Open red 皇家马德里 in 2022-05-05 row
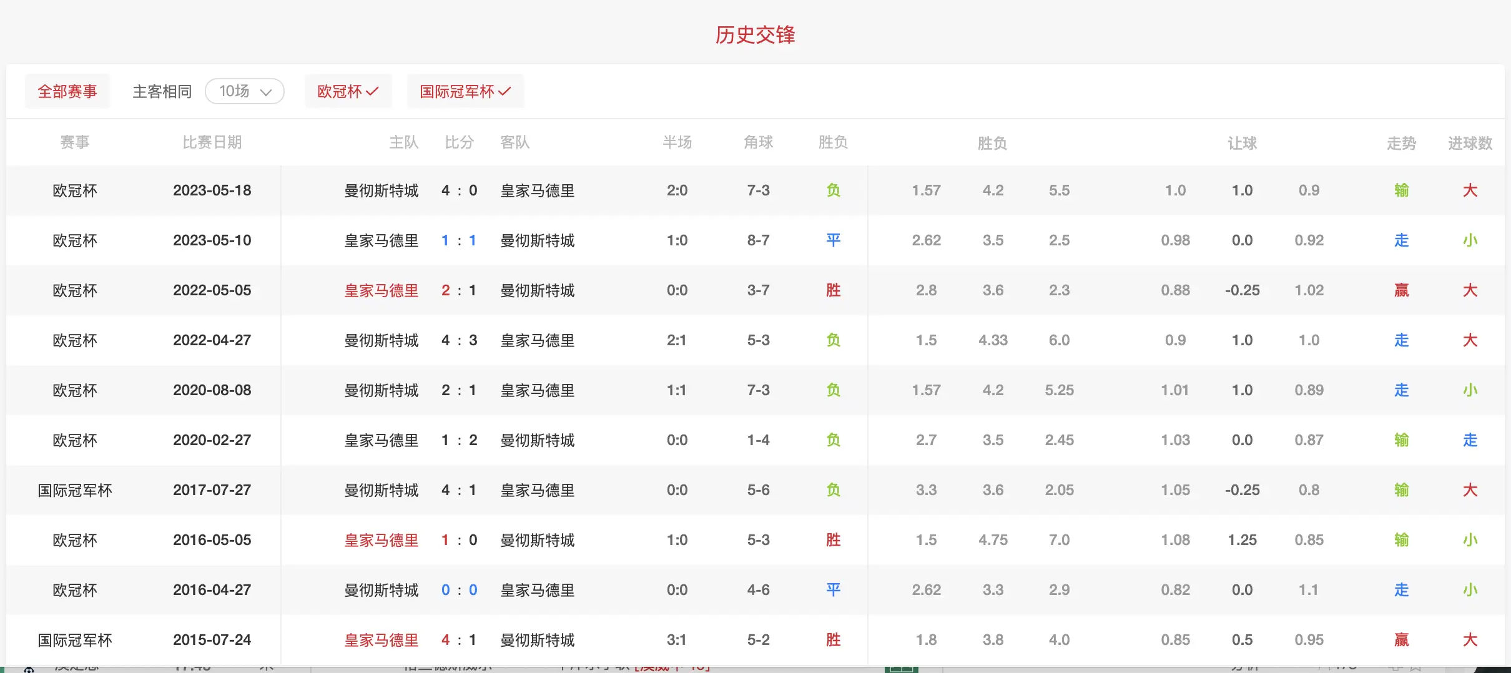The image size is (1511, 673). tap(381, 290)
